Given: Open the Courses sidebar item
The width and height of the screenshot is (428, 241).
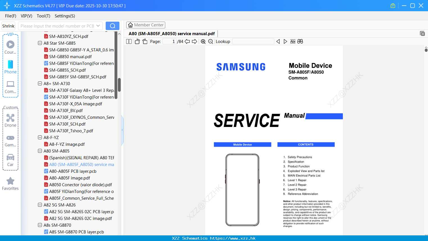Looking at the screenshot, I should pos(10,47).
